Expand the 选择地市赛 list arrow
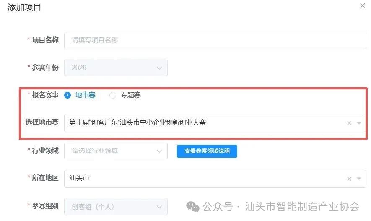This screenshot has width=371, height=221. tap(359, 123)
